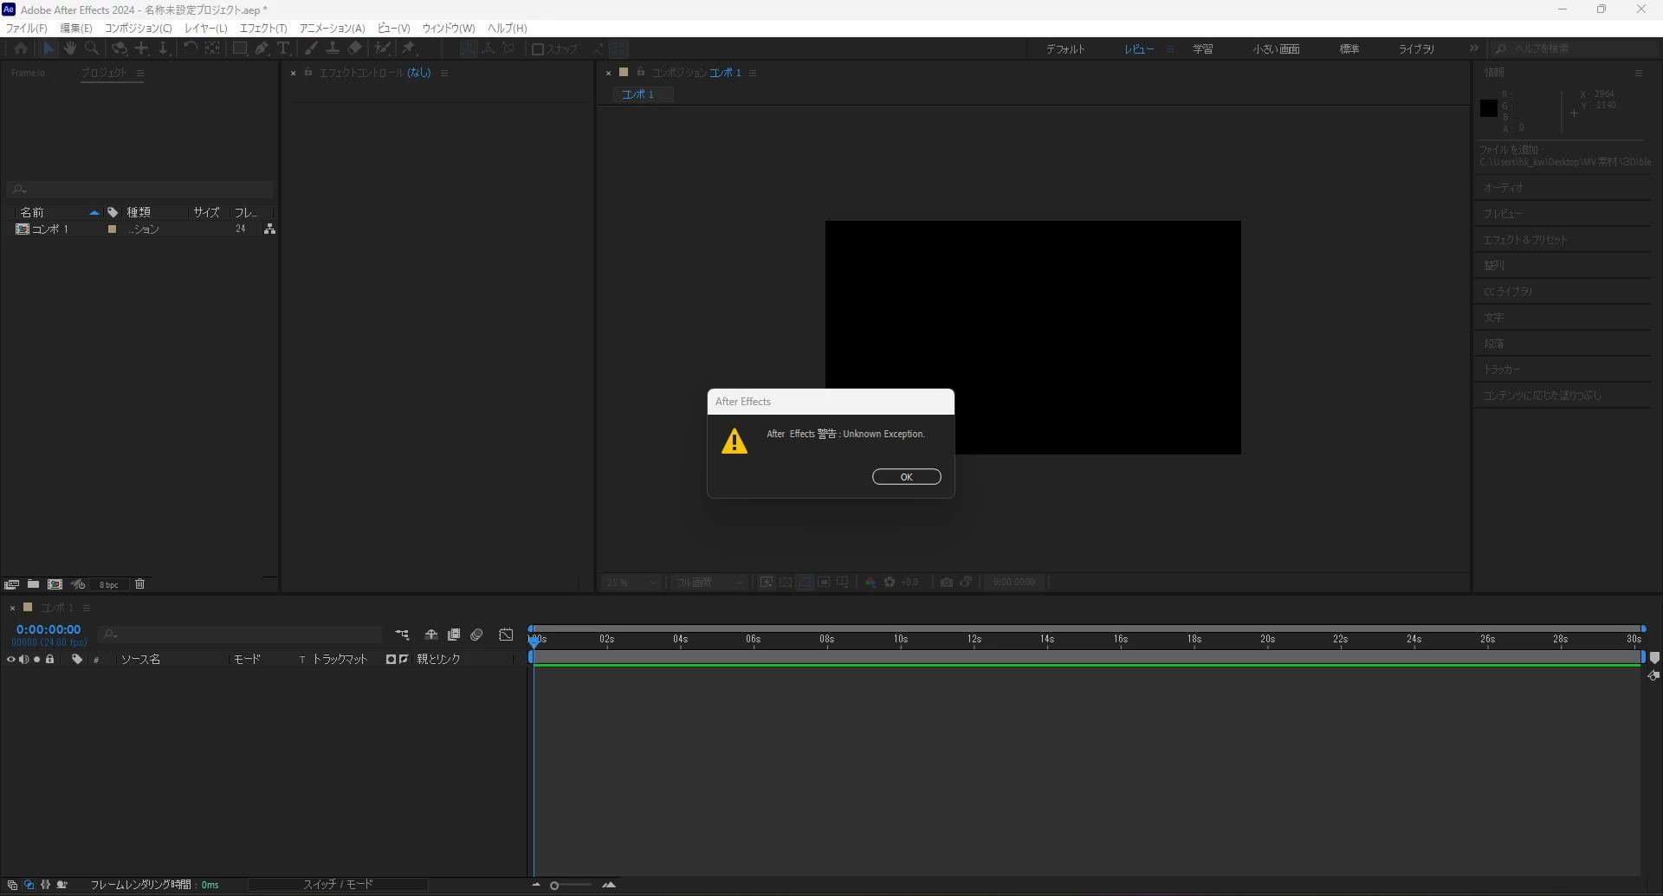Select the Clone Stamp tool
Viewport: 1663px width, 896px height.
(x=333, y=48)
